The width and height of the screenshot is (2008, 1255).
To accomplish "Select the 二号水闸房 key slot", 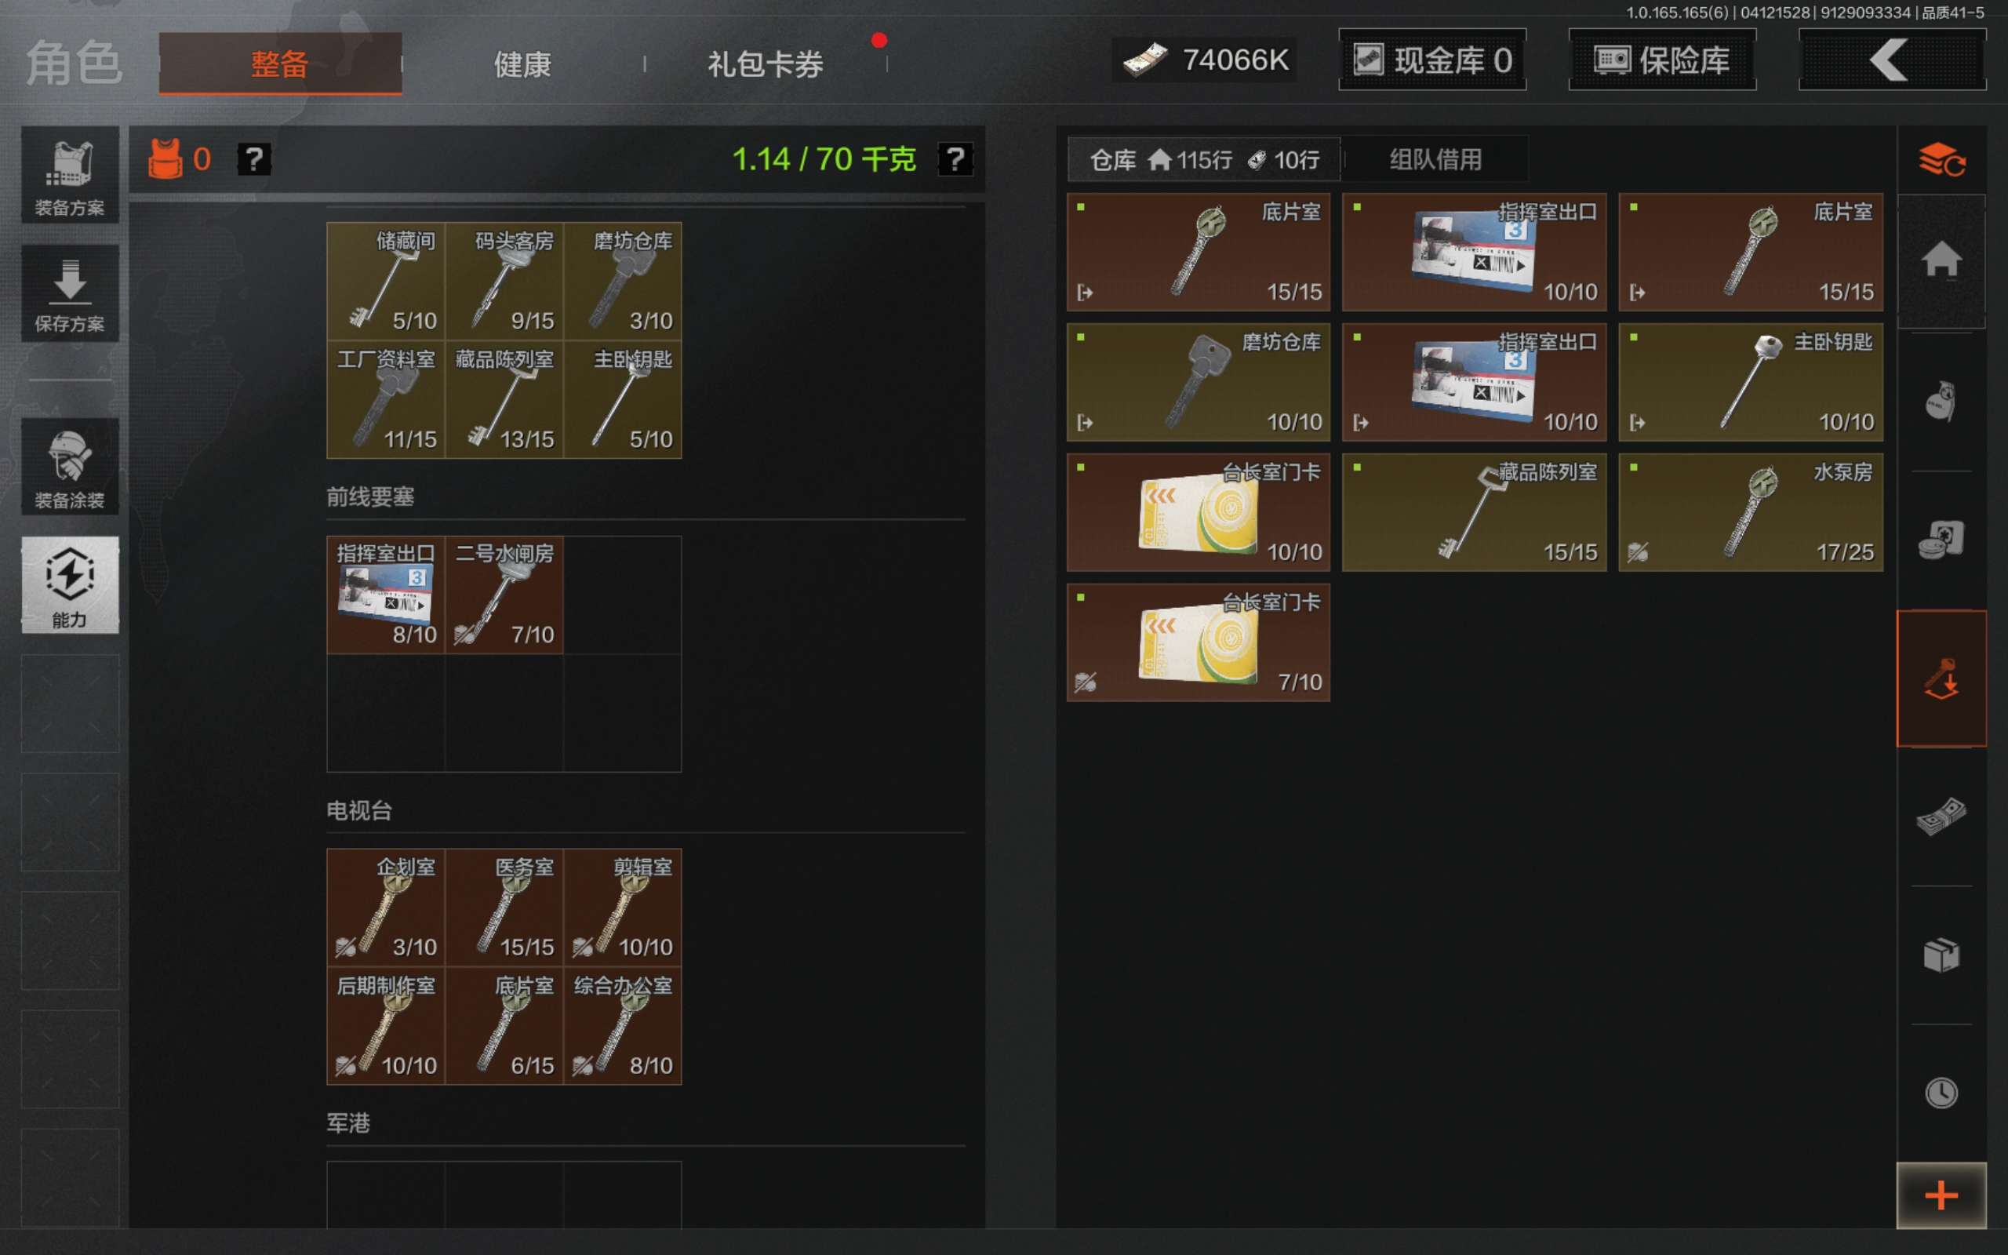I will pyautogui.click(x=504, y=595).
